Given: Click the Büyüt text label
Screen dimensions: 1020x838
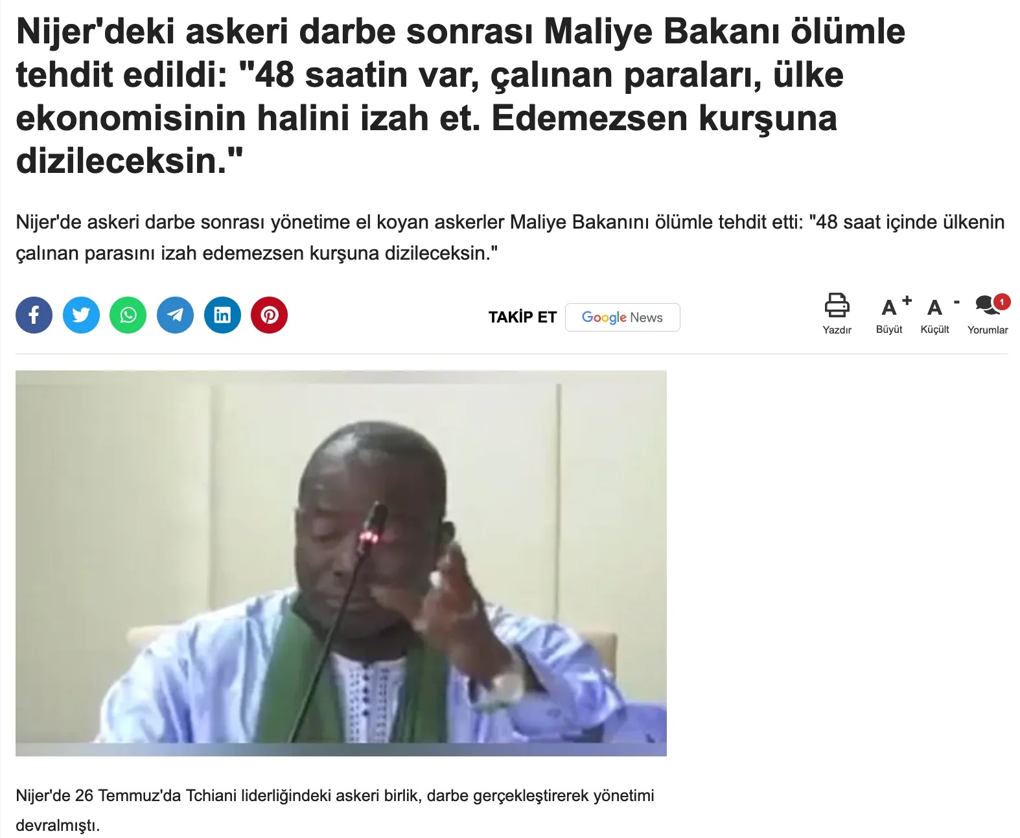Looking at the screenshot, I should click(x=889, y=330).
